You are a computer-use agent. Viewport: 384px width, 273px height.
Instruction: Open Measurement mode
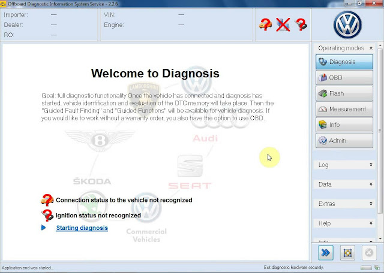click(x=344, y=109)
